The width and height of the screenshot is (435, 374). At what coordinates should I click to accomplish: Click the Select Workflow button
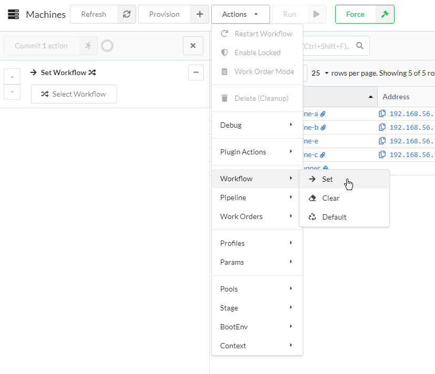pyautogui.click(x=74, y=94)
